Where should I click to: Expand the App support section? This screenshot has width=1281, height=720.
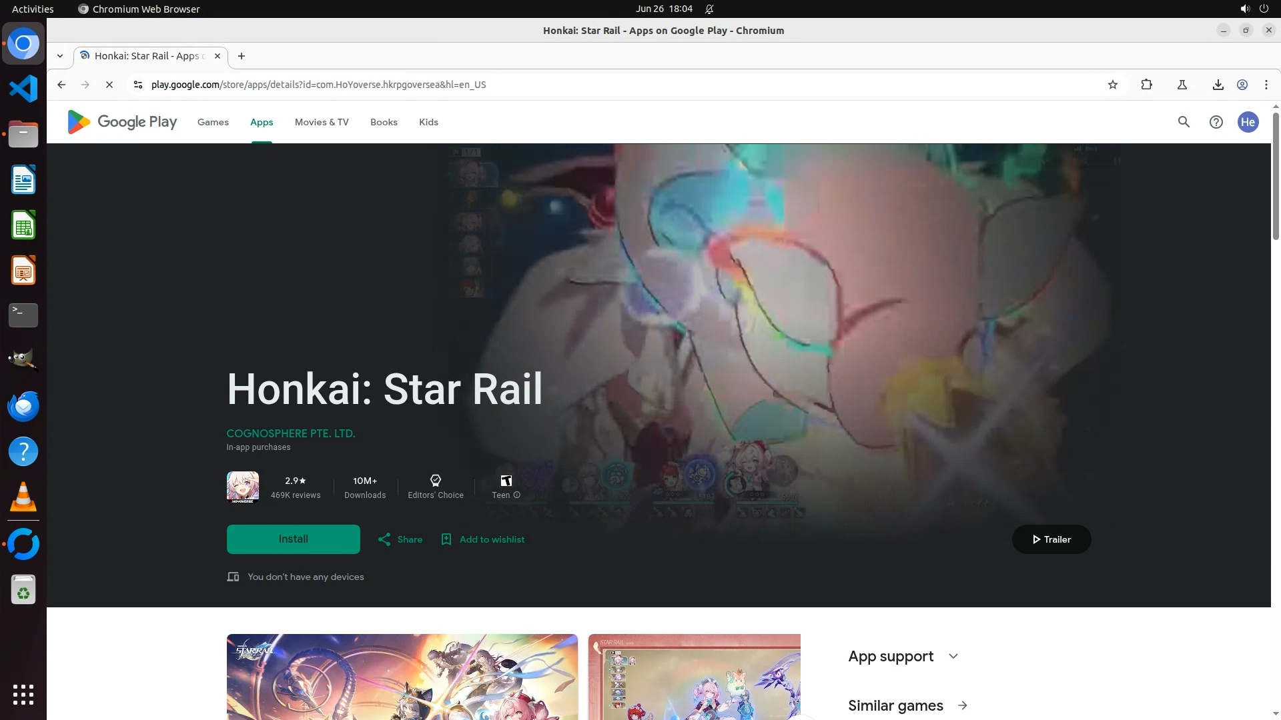[953, 656]
